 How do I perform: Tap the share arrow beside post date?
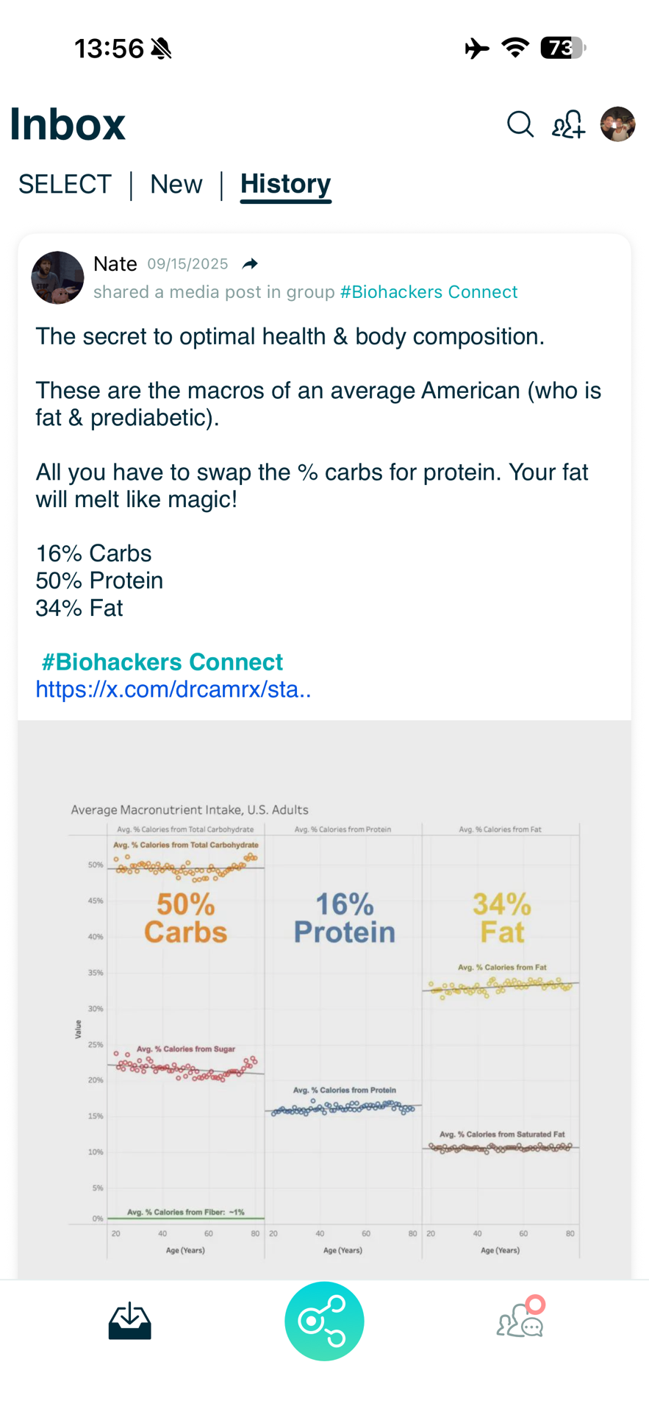(x=250, y=264)
